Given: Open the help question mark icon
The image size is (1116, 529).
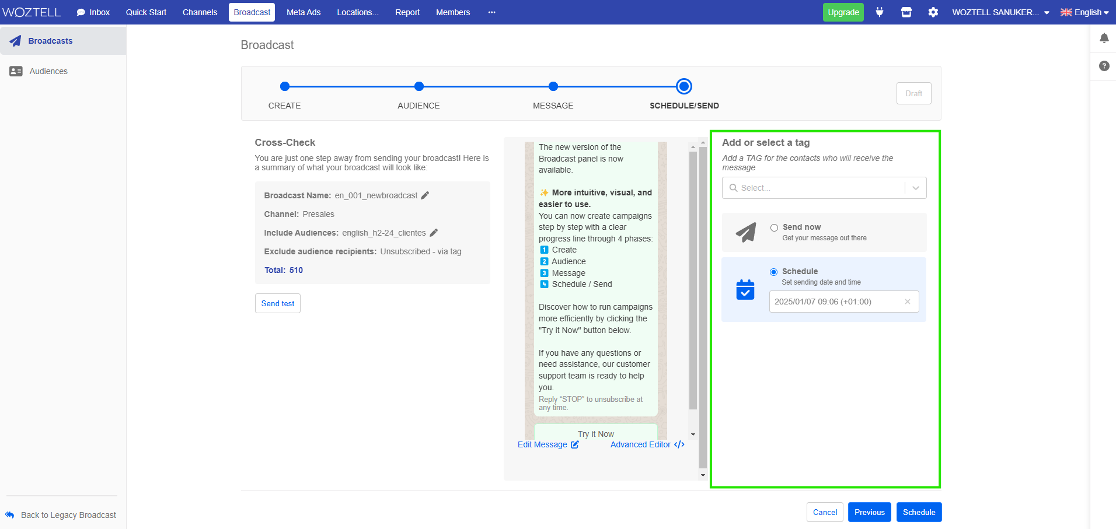Looking at the screenshot, I should tap(1104, 66).
